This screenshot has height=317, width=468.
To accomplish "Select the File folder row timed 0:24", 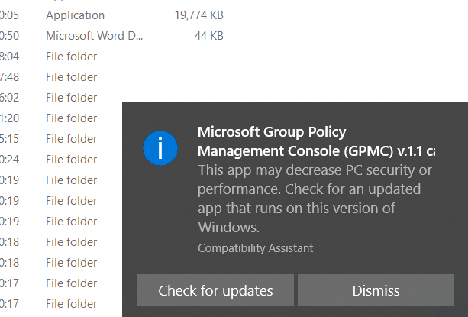I will point(49,160).
